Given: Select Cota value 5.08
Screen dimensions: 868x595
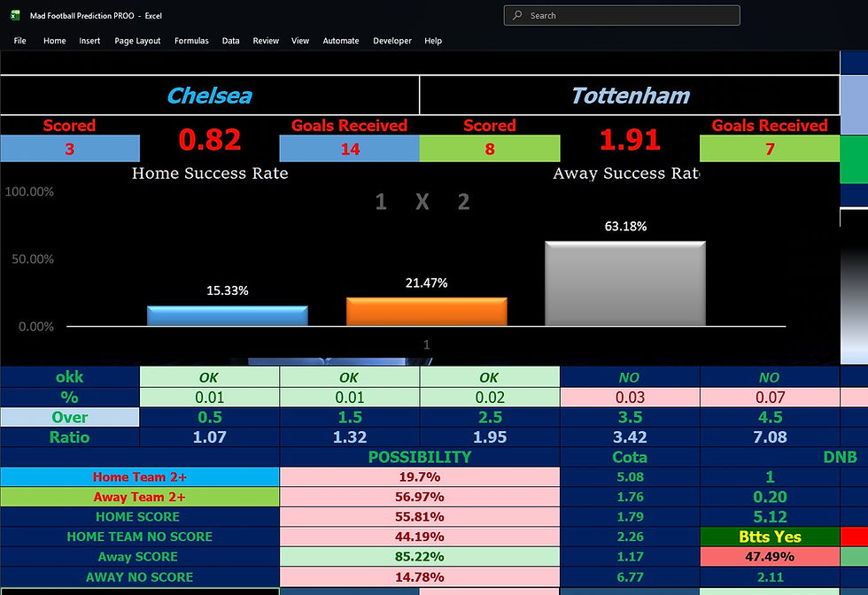Looking at the screenshot, I should pos(630,476).
